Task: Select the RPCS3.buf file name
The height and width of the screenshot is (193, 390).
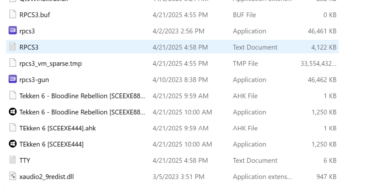Action: click(x=35, y=15)
